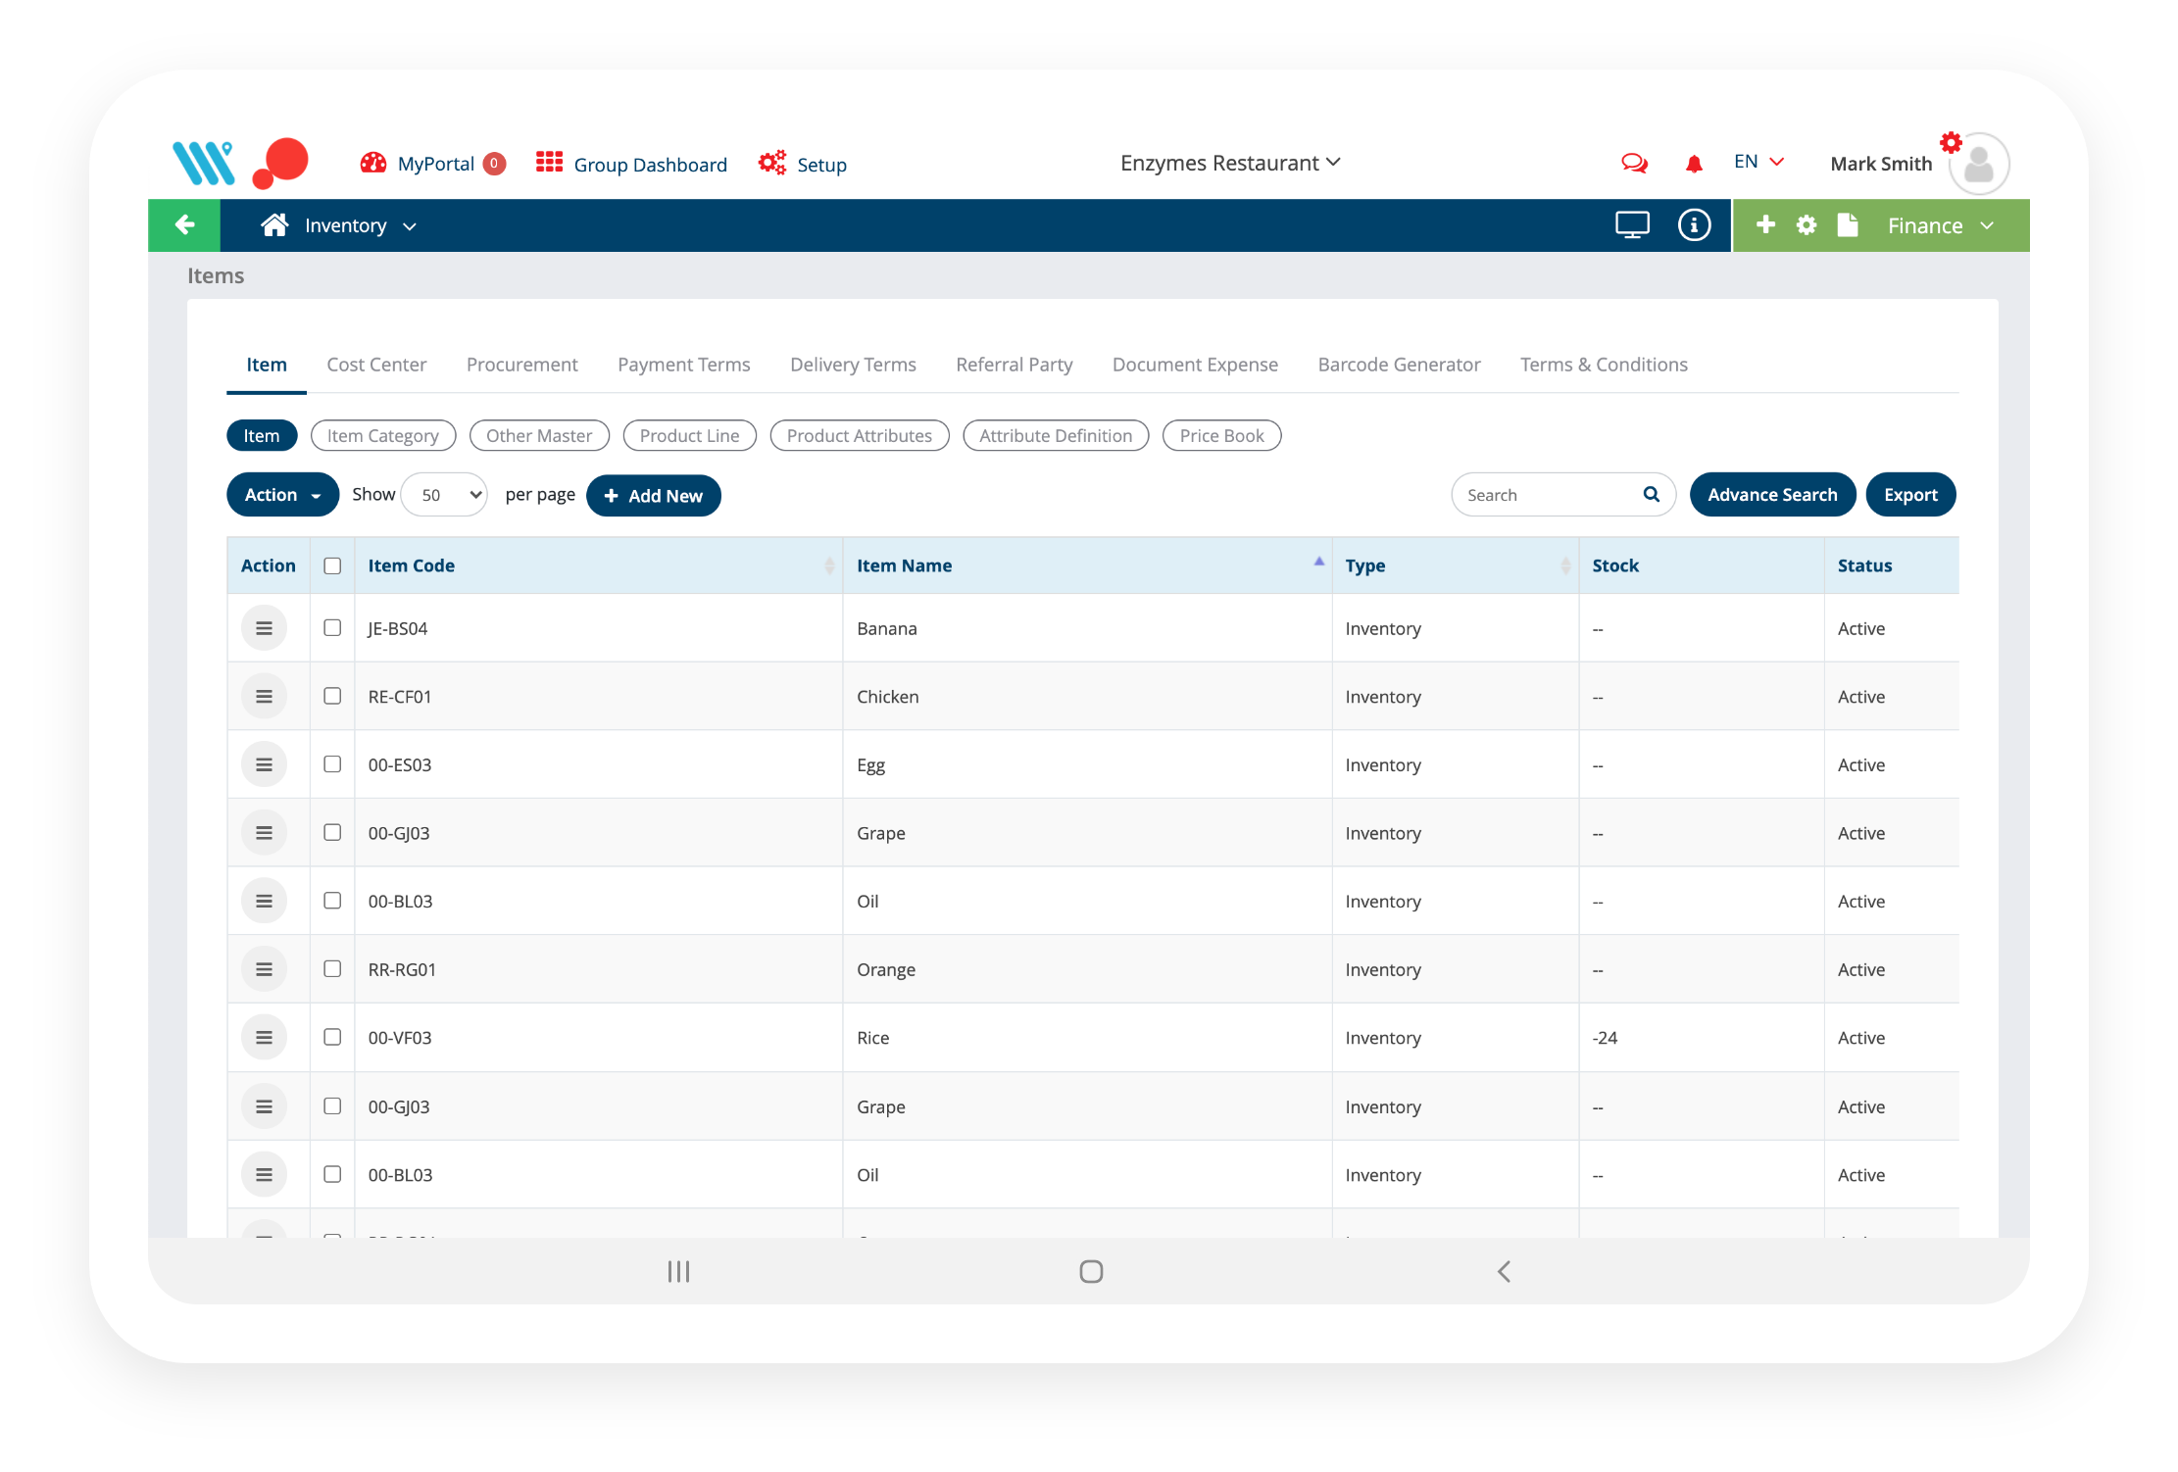Select the checkbox for 00-VF03 Rice
This screenshot has height=1472, width=2178.
pos(332,1037)
